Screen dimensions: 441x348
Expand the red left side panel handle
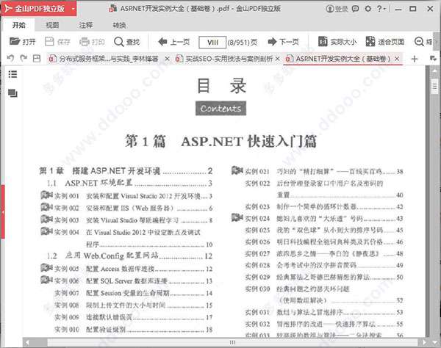(x=2, y=200)
